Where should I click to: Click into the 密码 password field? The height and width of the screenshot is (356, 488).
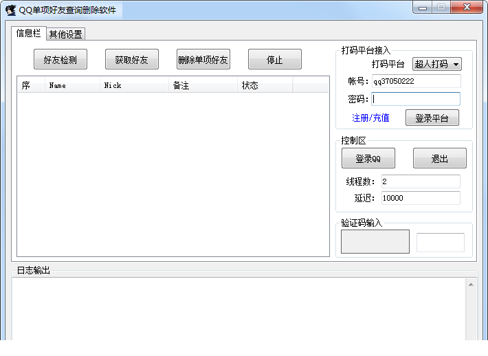(x=416, y=99)
